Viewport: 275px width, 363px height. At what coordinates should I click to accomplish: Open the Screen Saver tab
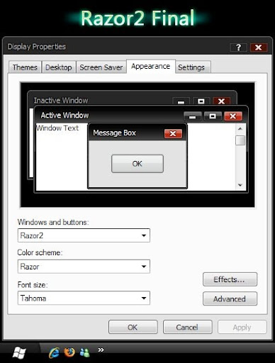click(x=101, y=67)
